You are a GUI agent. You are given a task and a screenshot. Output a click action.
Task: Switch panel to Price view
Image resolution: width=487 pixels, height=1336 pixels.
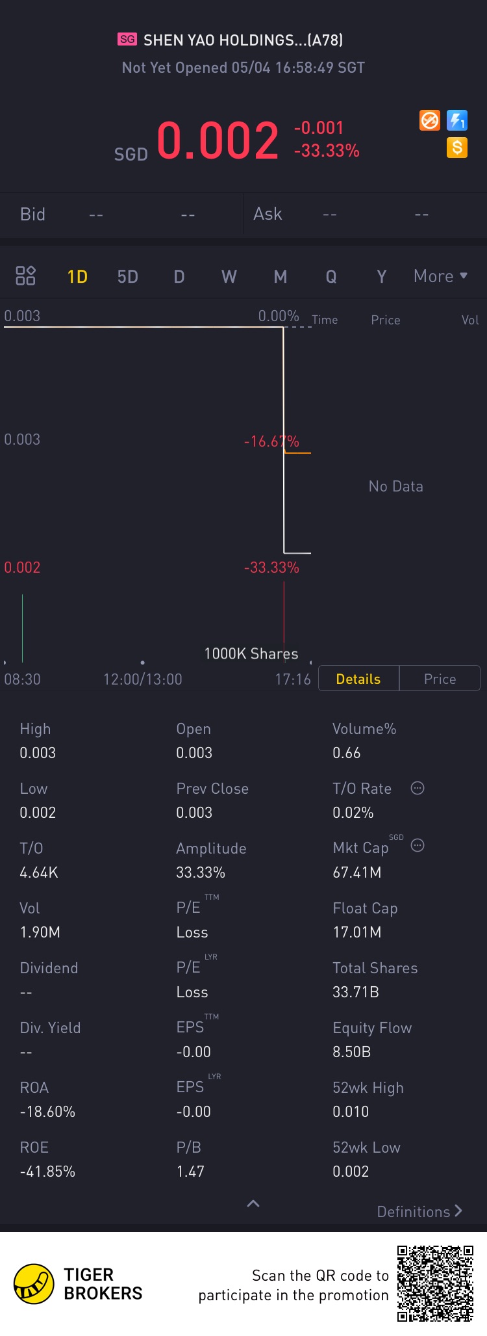pos(440,679)
